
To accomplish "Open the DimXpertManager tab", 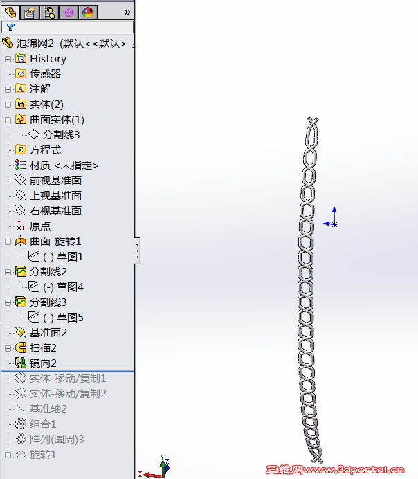I will point(69,12).
